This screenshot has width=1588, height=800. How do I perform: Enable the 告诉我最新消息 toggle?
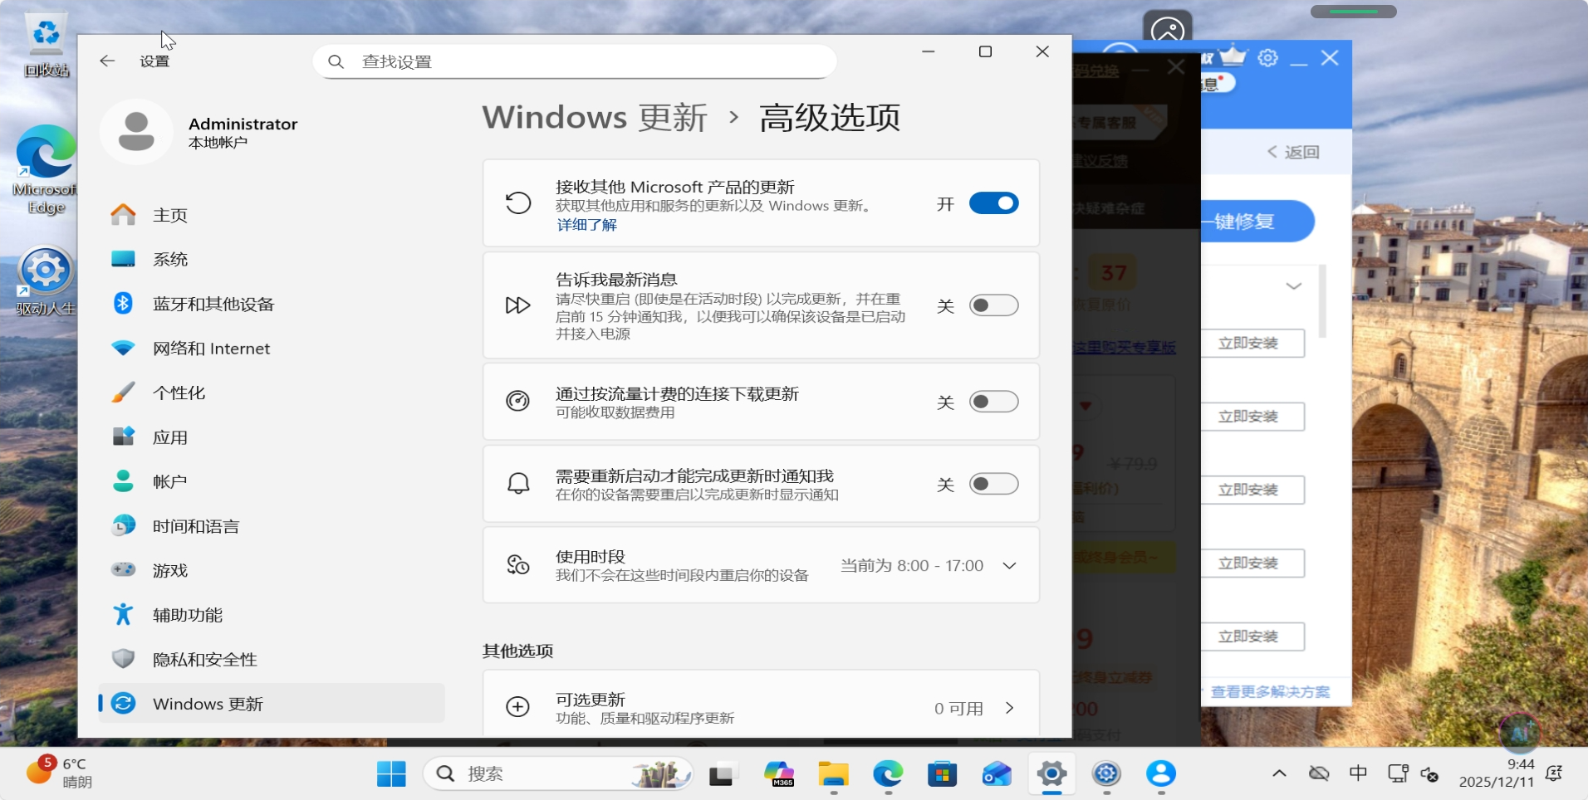[993, 305]
